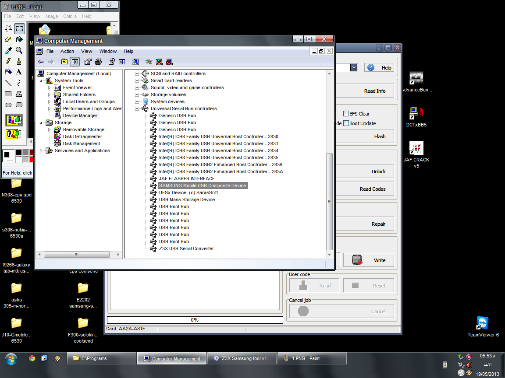Screen dimensions: 505x378
Task: Open the Action menu in Computer Management
Action: pyautogui.click(x=67, y=52)
